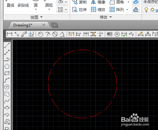Image resolution: width=158 pixels, height=130 pixels.
Task: Click the 缩放 (Scale) tool
Action: coord(98,10)
